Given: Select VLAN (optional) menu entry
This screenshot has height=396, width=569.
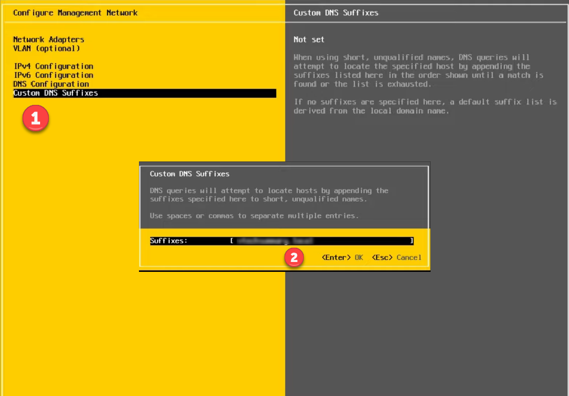Looking at the screenshot, I should click(x=47, y=48).
